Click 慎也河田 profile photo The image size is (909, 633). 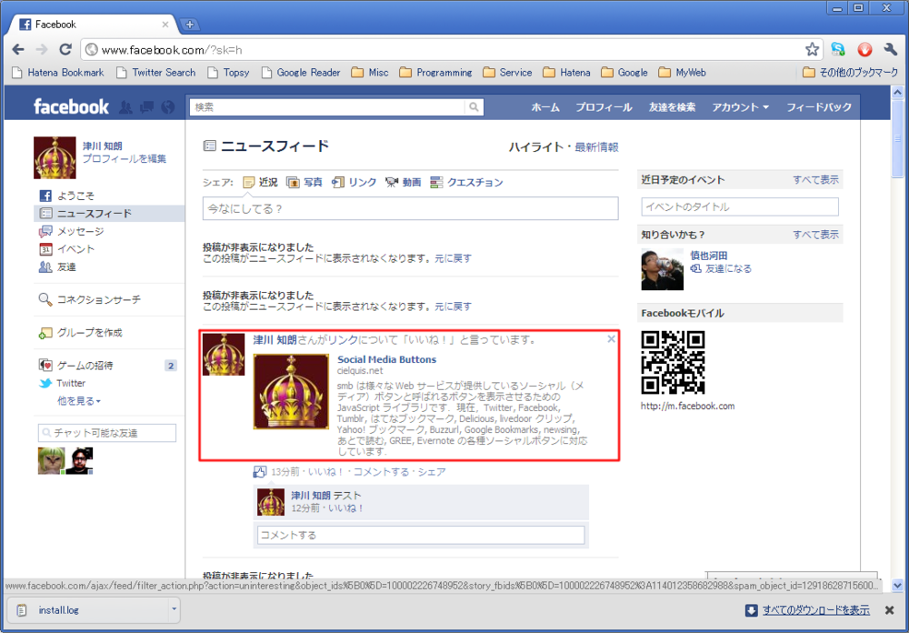coord(662,269)
